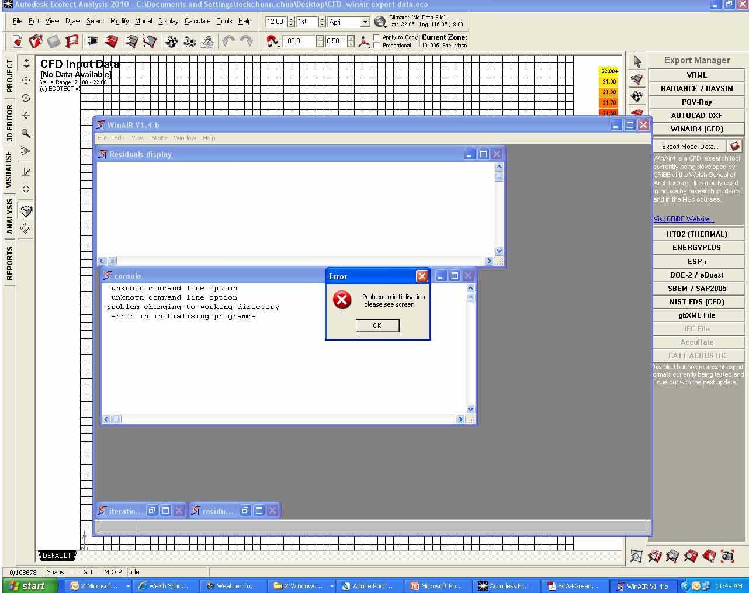Image resolution: width=749 pixels, height=593 pixels.
Task: Click the NIST FDS (CFD) button
Action: click(696, 302)
